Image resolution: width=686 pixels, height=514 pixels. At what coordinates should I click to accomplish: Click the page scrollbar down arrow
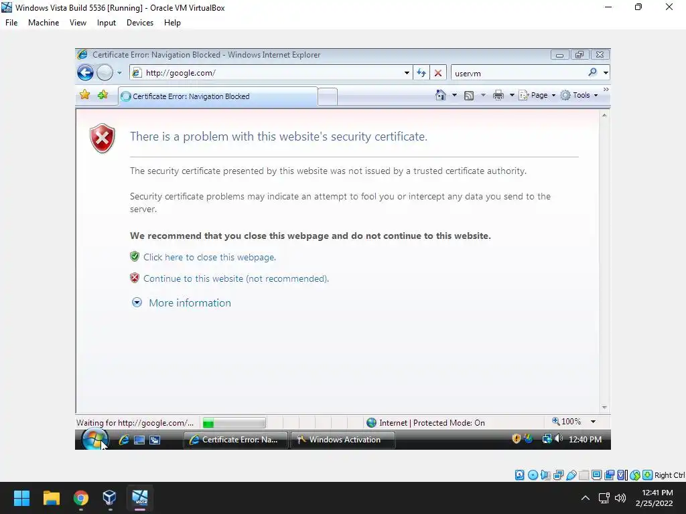(604, 408)
